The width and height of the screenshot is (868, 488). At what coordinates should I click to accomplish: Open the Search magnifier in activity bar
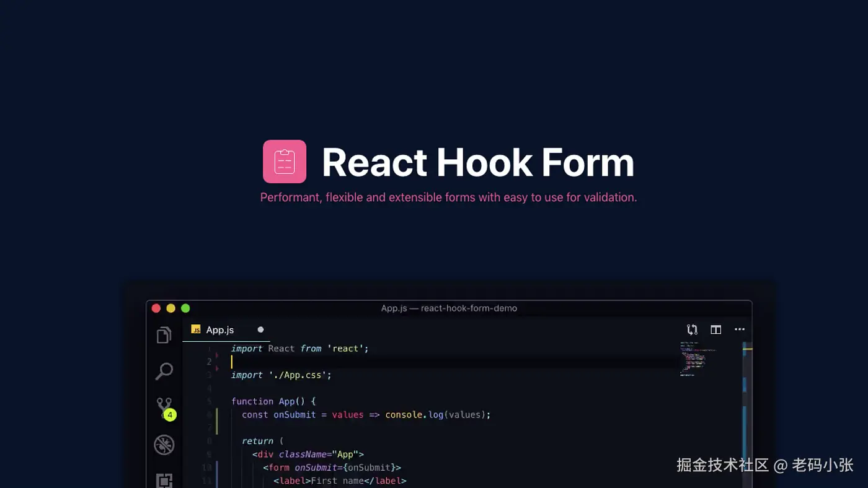(x=164, y=372)
